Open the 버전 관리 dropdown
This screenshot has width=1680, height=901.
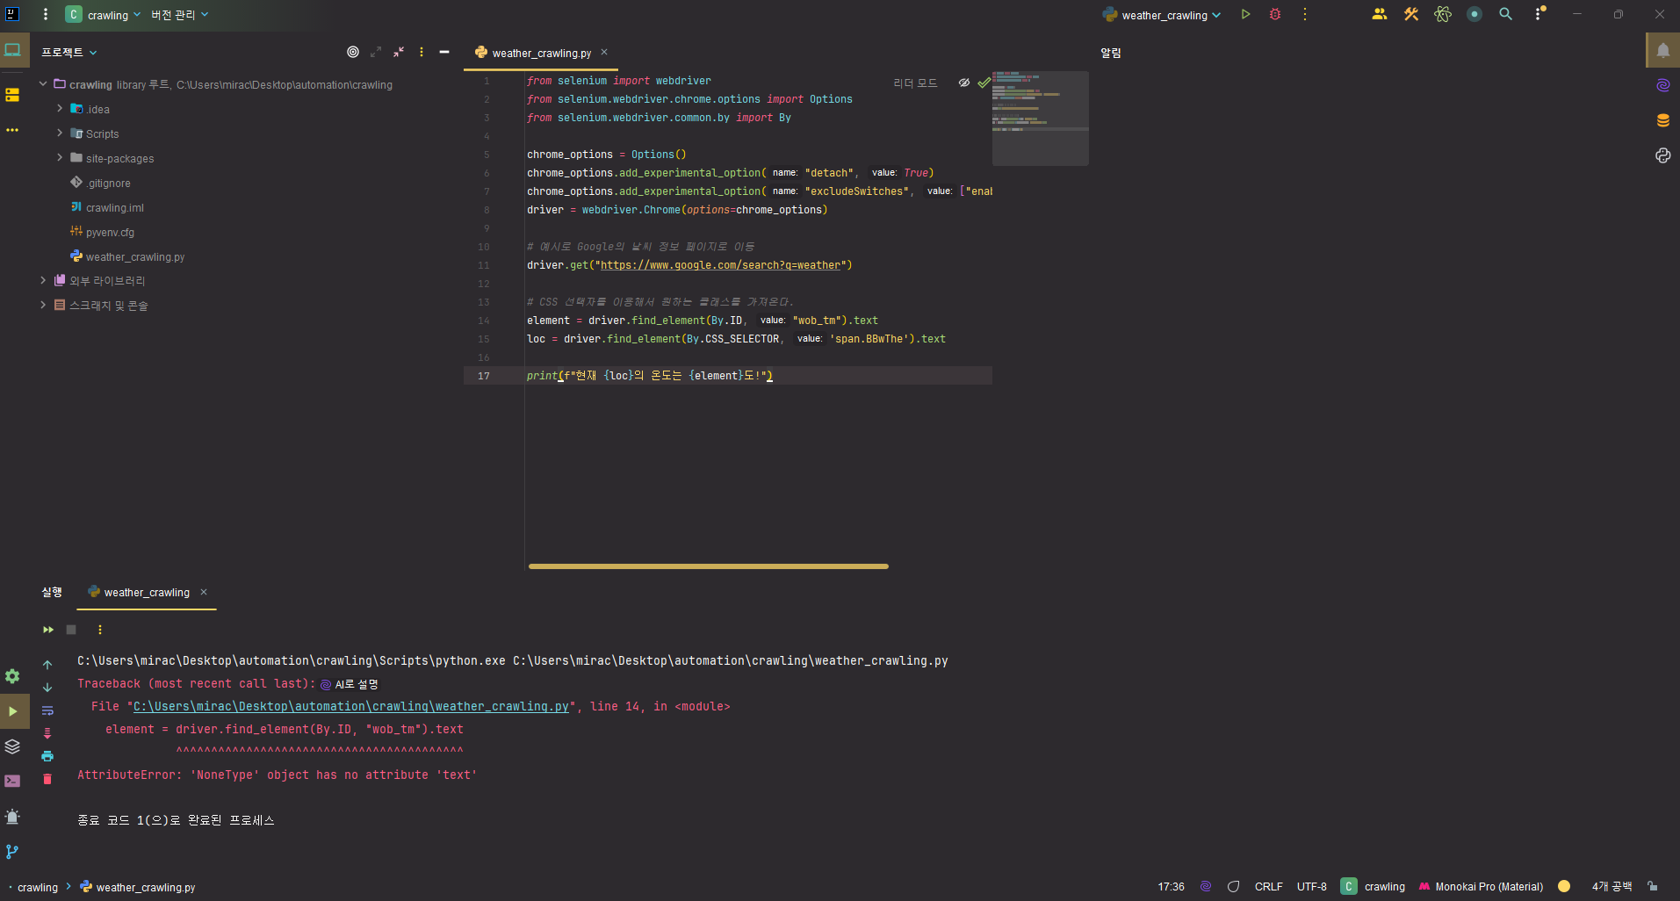[x=179, y=14]
